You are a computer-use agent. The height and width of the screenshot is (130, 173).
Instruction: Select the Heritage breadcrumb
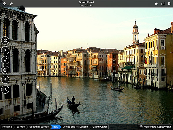[x=7, y=127]
